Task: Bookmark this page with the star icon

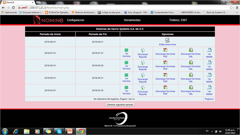Action: coord(231,7)
